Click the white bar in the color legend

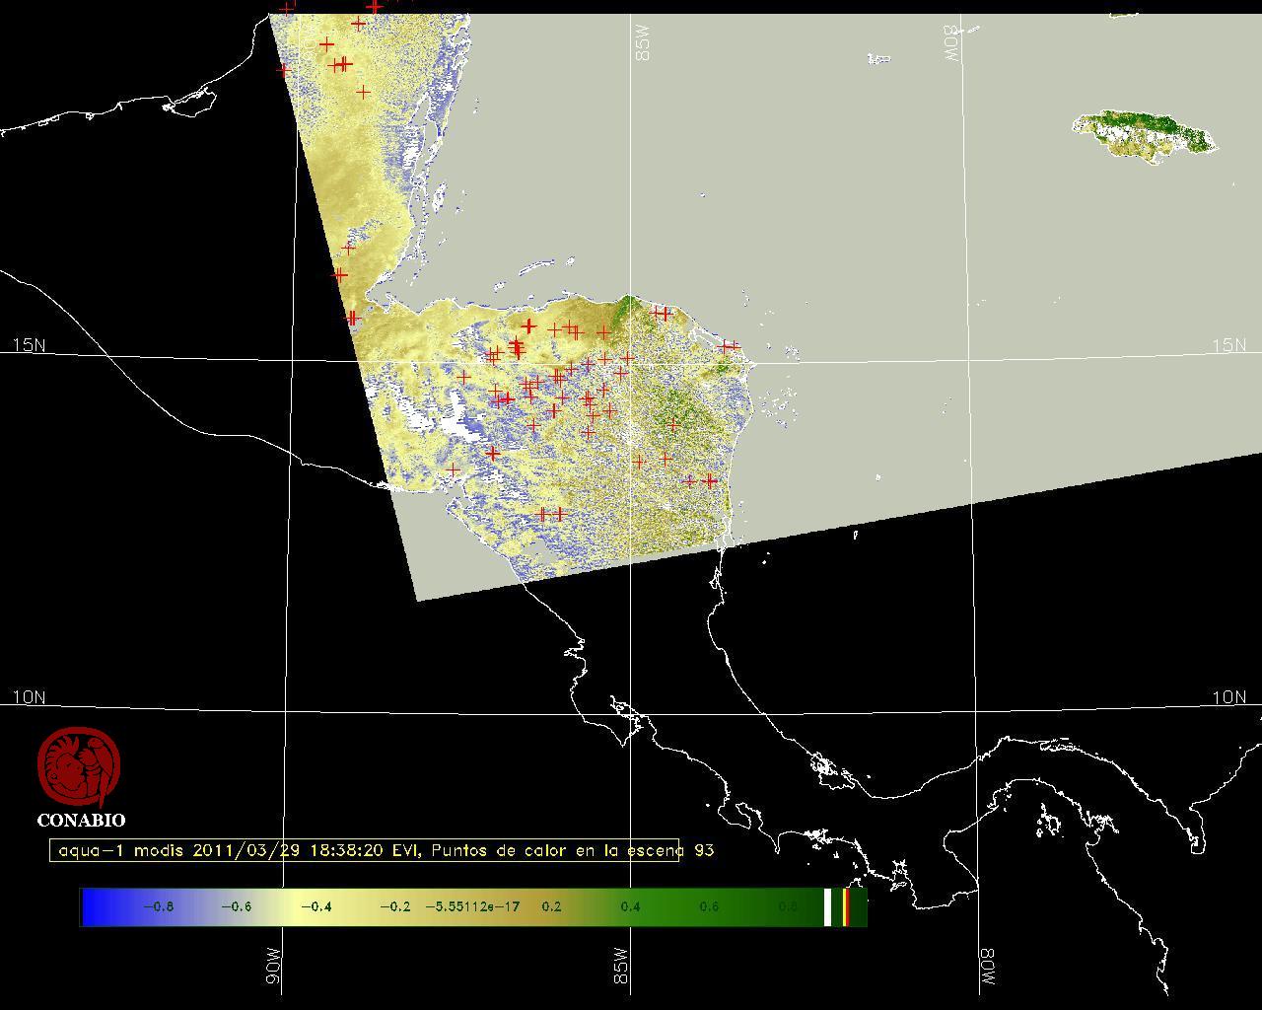(828, 906)
